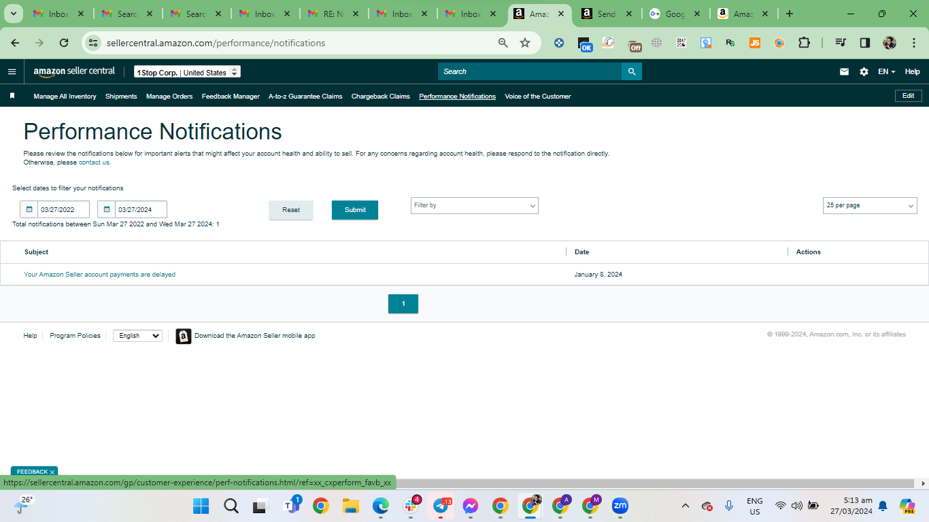Click the Reset button
929x522 pixels.
point(291,210)
